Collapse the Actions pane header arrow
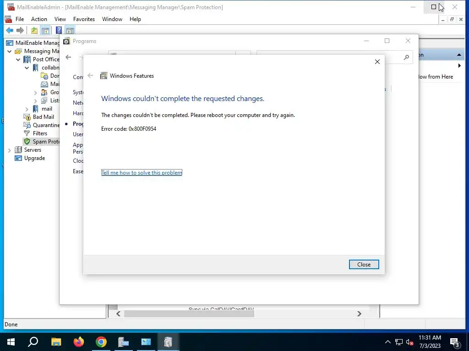 coord(459,55)
